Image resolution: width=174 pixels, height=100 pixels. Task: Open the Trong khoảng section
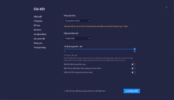(x=39, y=47)
